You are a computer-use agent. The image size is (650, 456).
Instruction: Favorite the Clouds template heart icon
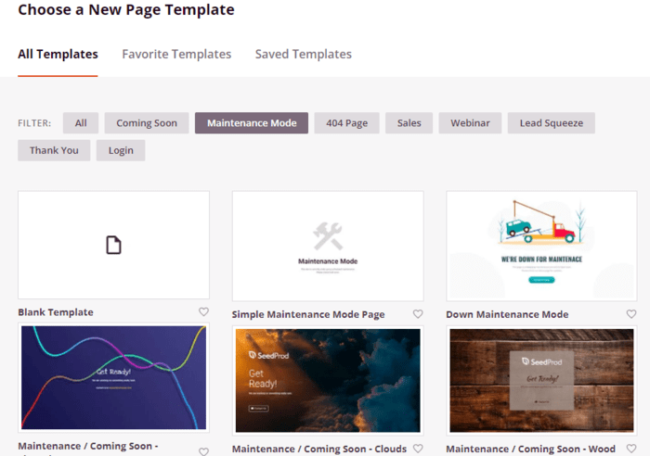[x=418, y=449]
